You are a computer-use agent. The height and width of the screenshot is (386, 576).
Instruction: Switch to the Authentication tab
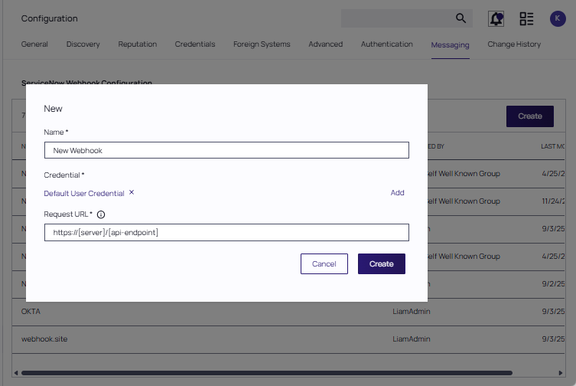386,44
